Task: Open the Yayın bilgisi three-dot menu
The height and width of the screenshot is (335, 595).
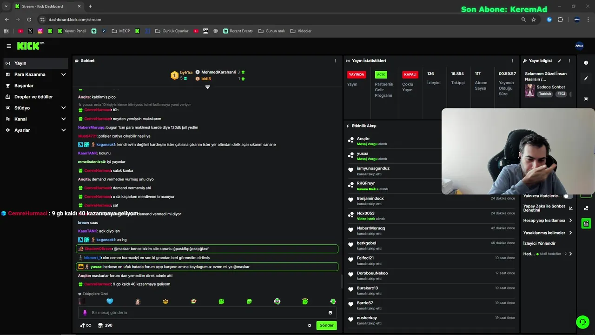Action: (569, 61)
